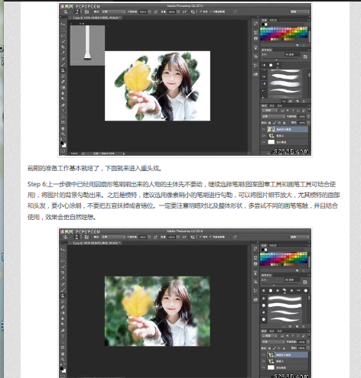Click the 'Step 6:' label in the article
Screen dimensions: 361x378
click(x=37, y=184)
